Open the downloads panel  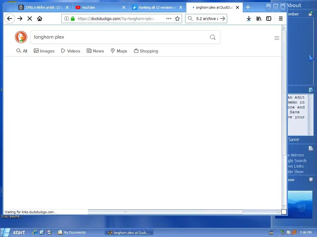coord(249,19)
